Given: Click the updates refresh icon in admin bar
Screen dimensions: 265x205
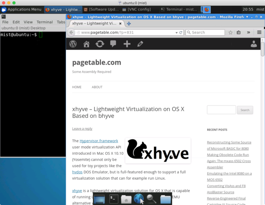Looking at the screenshot, I should click(x=100, y=44).
